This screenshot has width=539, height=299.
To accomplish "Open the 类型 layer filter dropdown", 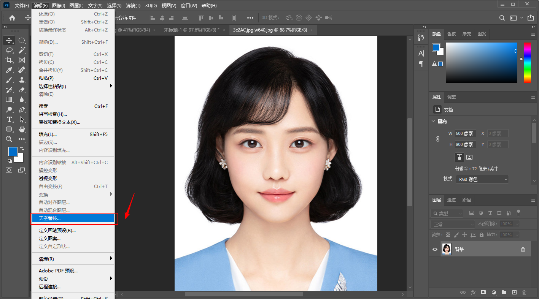I will pos(447,214).
